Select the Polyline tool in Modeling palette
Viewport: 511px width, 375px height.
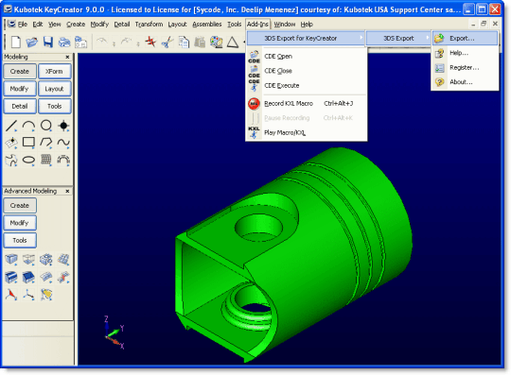[46, 142]
